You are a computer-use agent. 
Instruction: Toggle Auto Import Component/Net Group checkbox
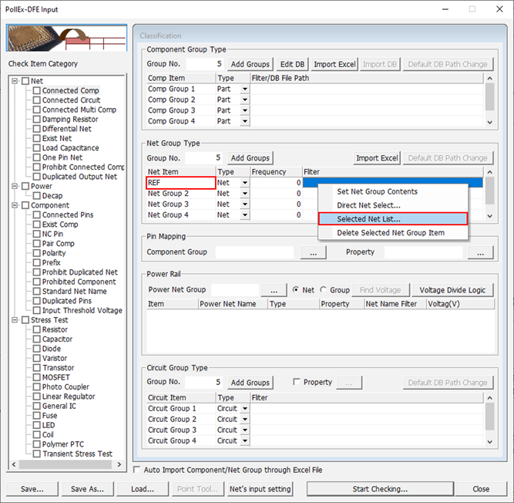pyautogui.click(x=138, y=470)
